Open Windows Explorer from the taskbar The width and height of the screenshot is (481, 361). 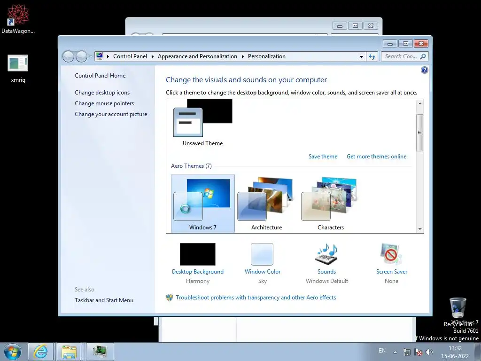click(x=70, y=352)
